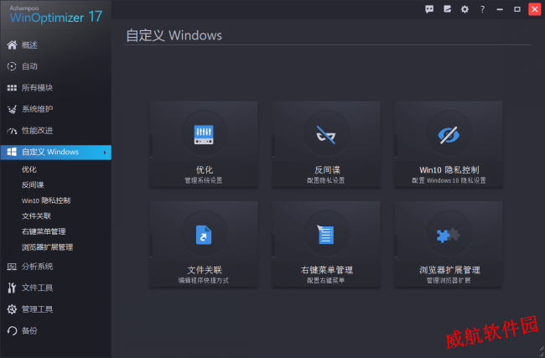Screen dimensions: 545x358
Task: Select 概述 in the sidebar menu
Action: click(29, 45)
